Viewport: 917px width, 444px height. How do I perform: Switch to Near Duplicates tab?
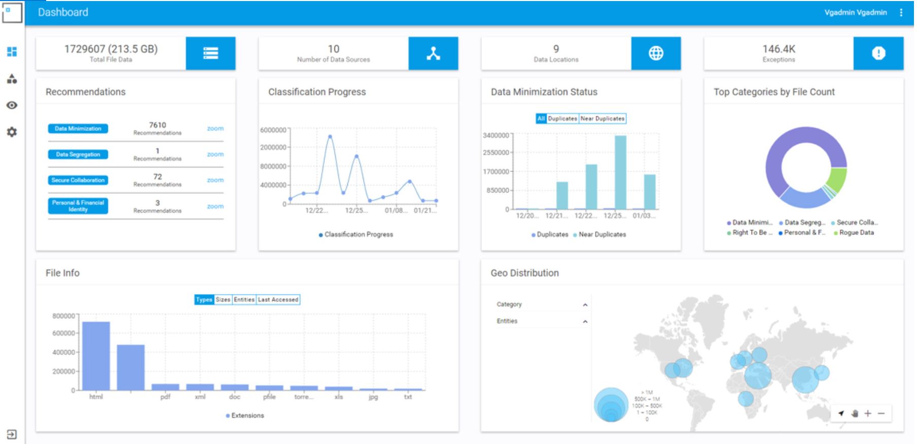point(603,119)
